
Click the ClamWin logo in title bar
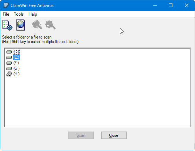6,5
